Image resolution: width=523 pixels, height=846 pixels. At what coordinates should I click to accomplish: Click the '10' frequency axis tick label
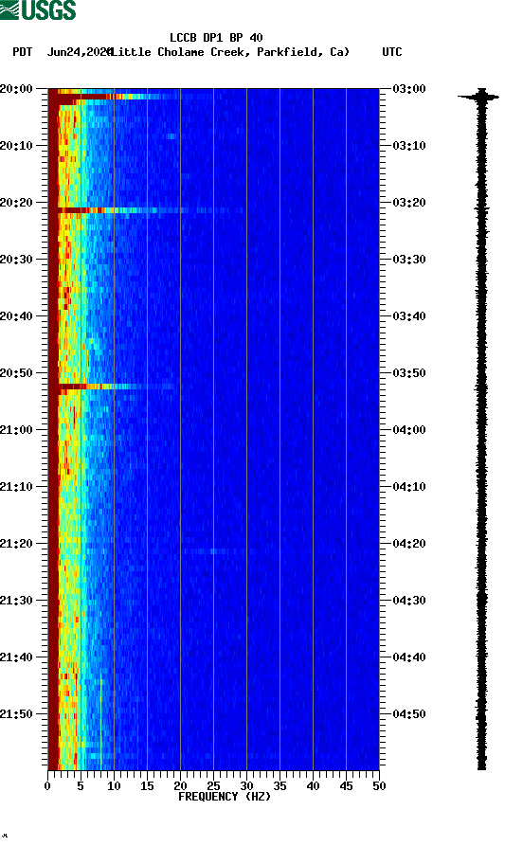(x=114, y=786)
